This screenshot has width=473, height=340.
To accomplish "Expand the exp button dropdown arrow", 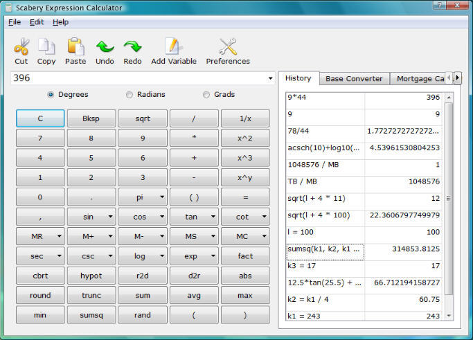I will [213, 256].
